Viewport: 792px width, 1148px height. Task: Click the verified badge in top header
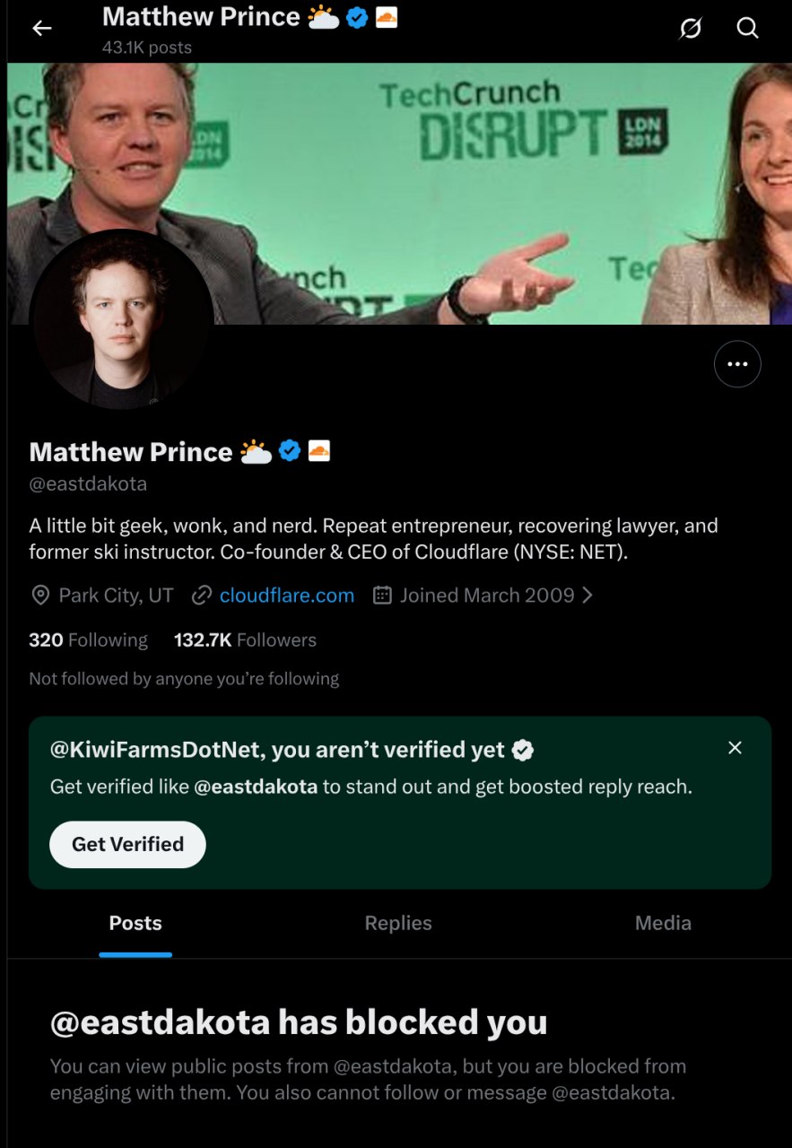point(356,17)
